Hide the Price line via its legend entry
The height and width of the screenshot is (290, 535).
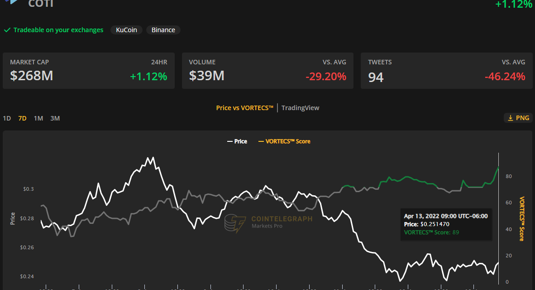(x=237, y=141)
